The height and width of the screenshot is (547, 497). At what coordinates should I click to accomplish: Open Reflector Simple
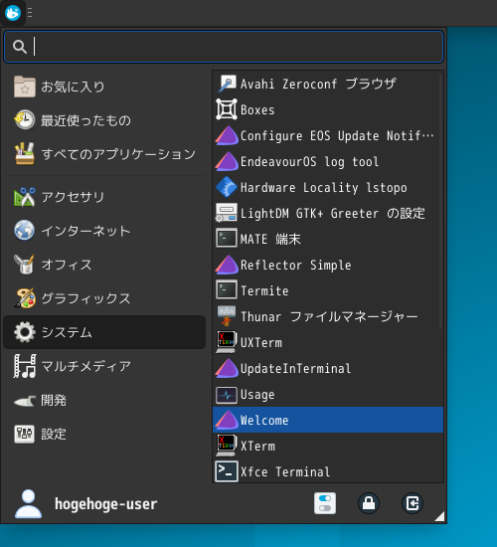(328, 265)
